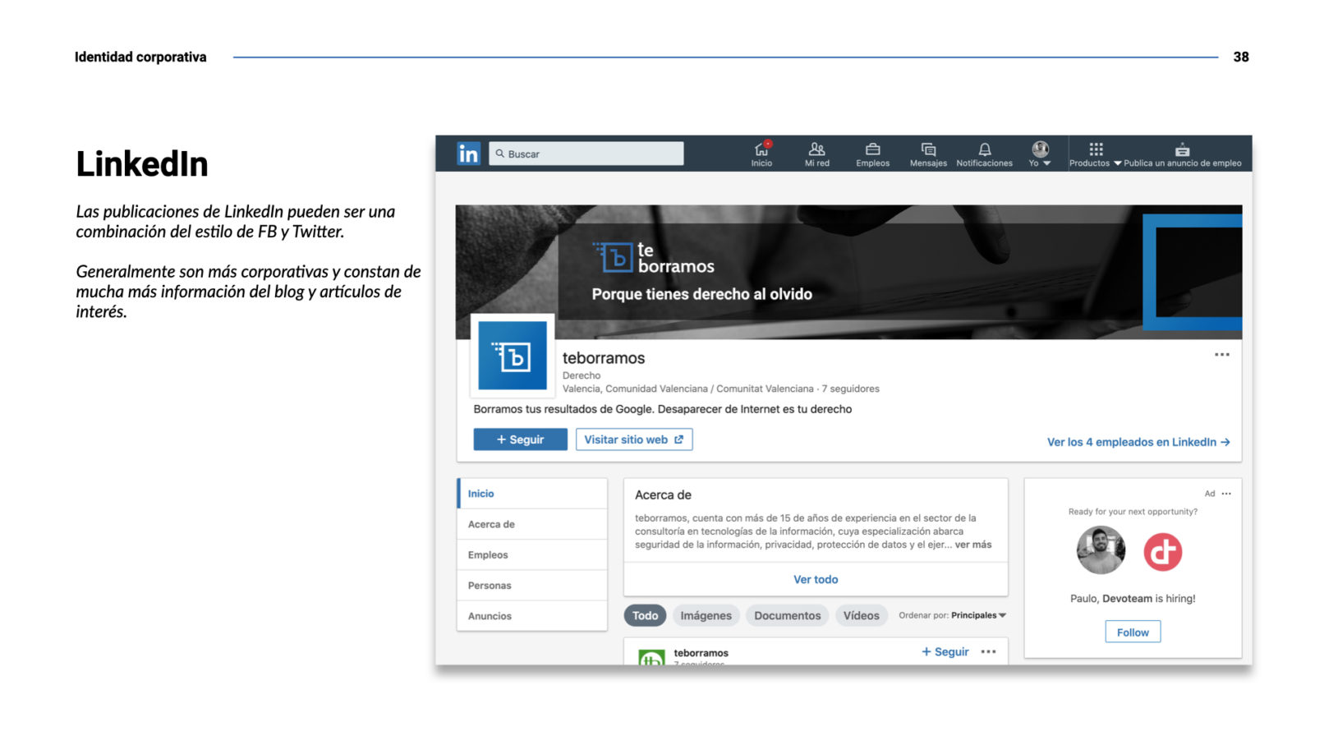1324x745 pixels.
Task: Select the Anuncios sidebar tab
Action: click(532, 615)
